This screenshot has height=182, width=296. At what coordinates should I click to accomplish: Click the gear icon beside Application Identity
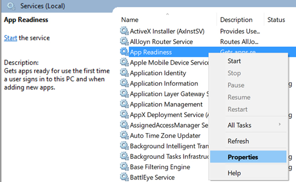(x=124, y=73)
